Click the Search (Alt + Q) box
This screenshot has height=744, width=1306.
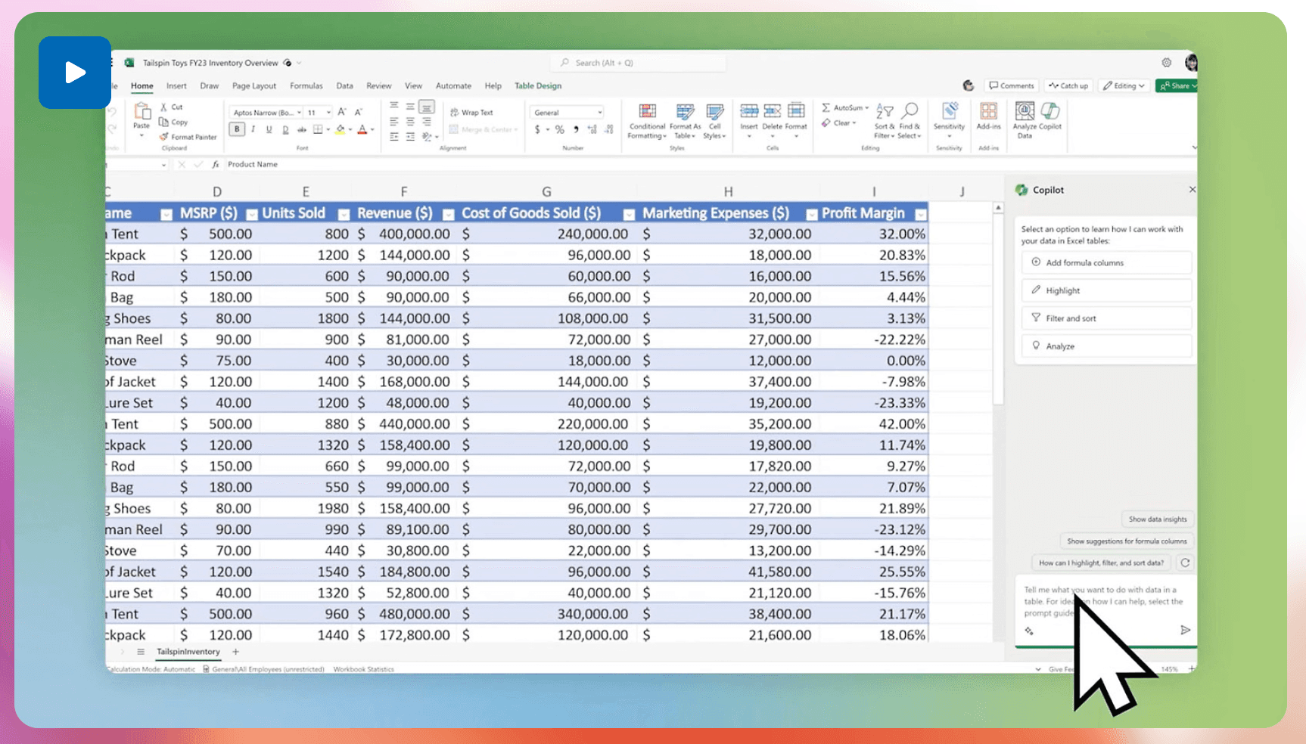(x=639, y=63)
